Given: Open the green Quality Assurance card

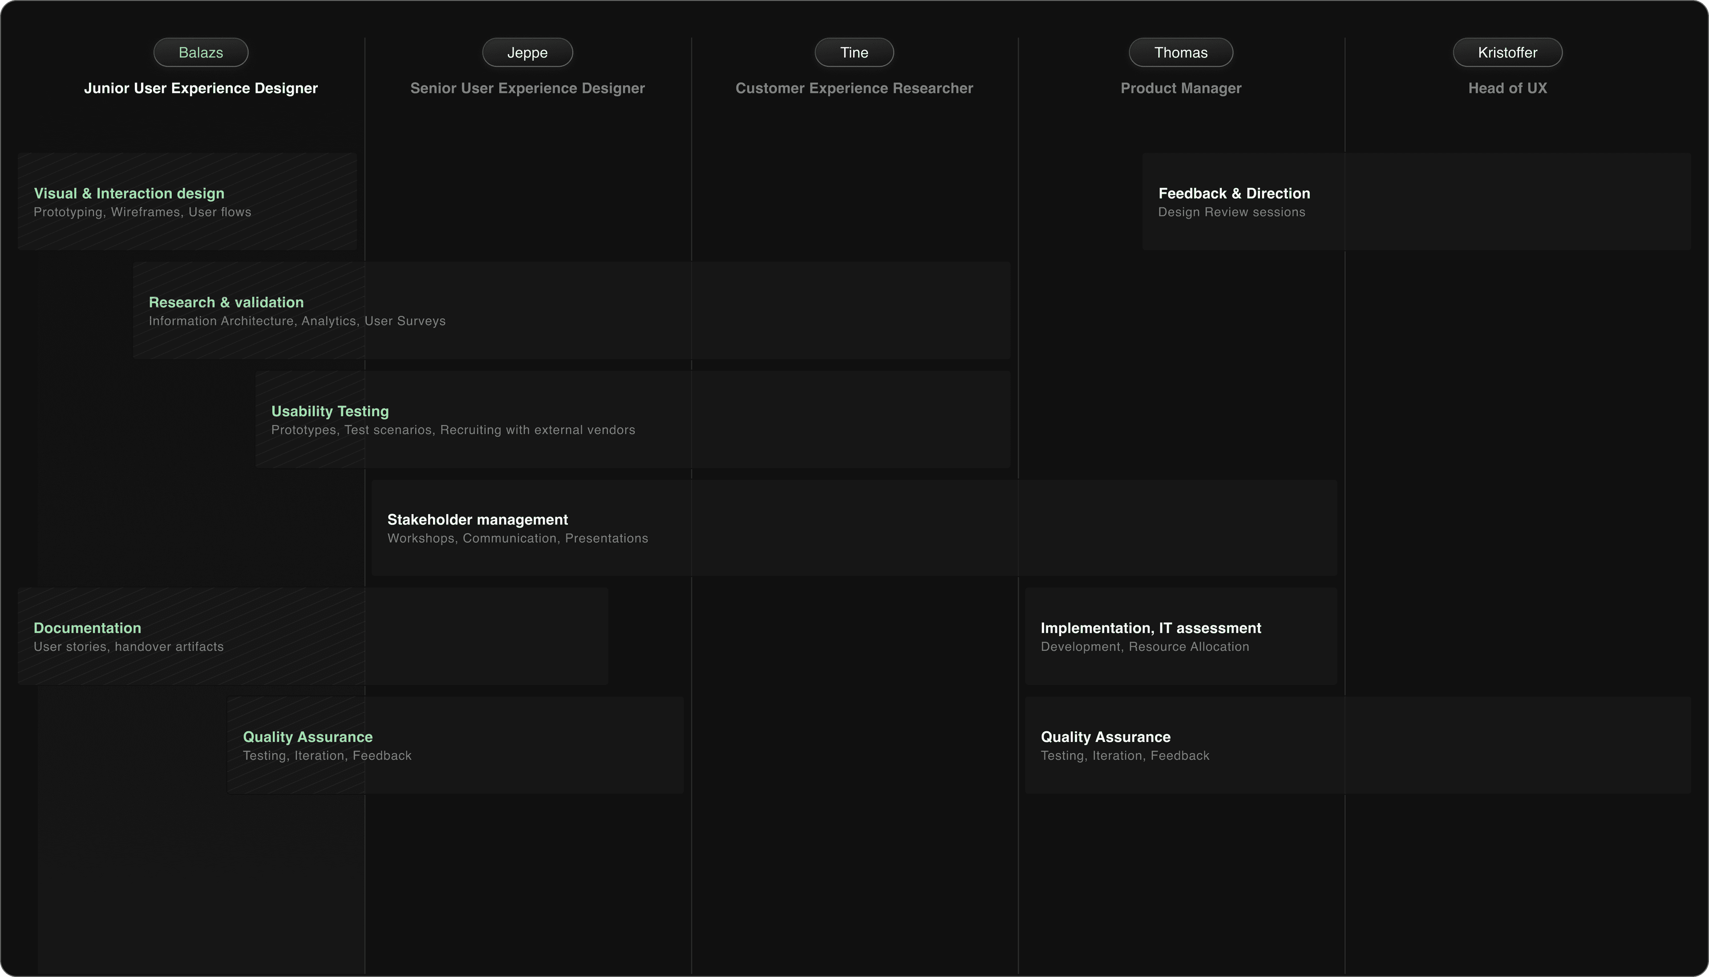Looking at the screenshot, I should tap(455, 745).
